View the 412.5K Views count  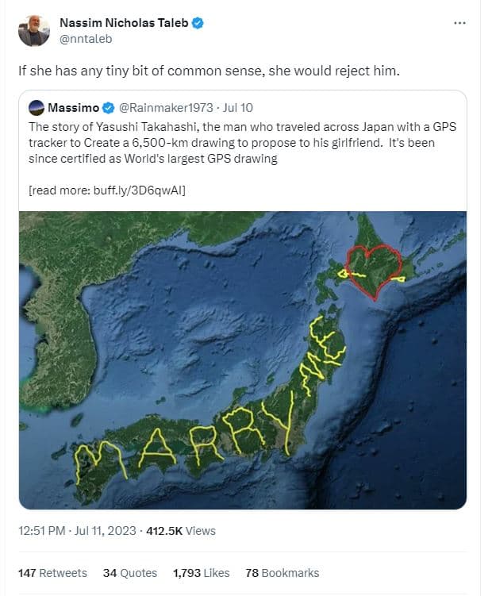point(179,531)
